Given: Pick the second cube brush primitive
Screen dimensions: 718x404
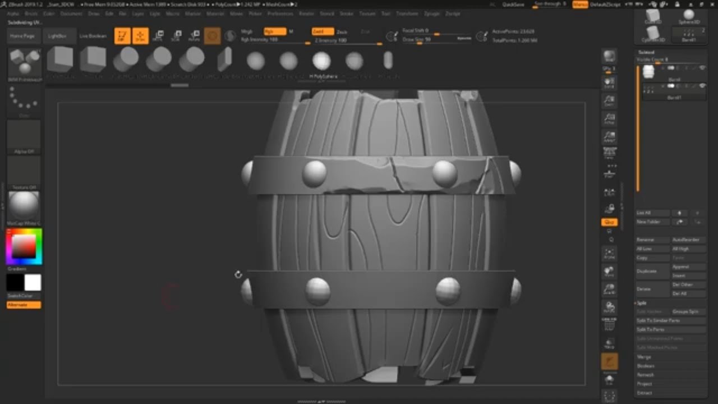Looking at the screenshot, I should click(93, 59).
